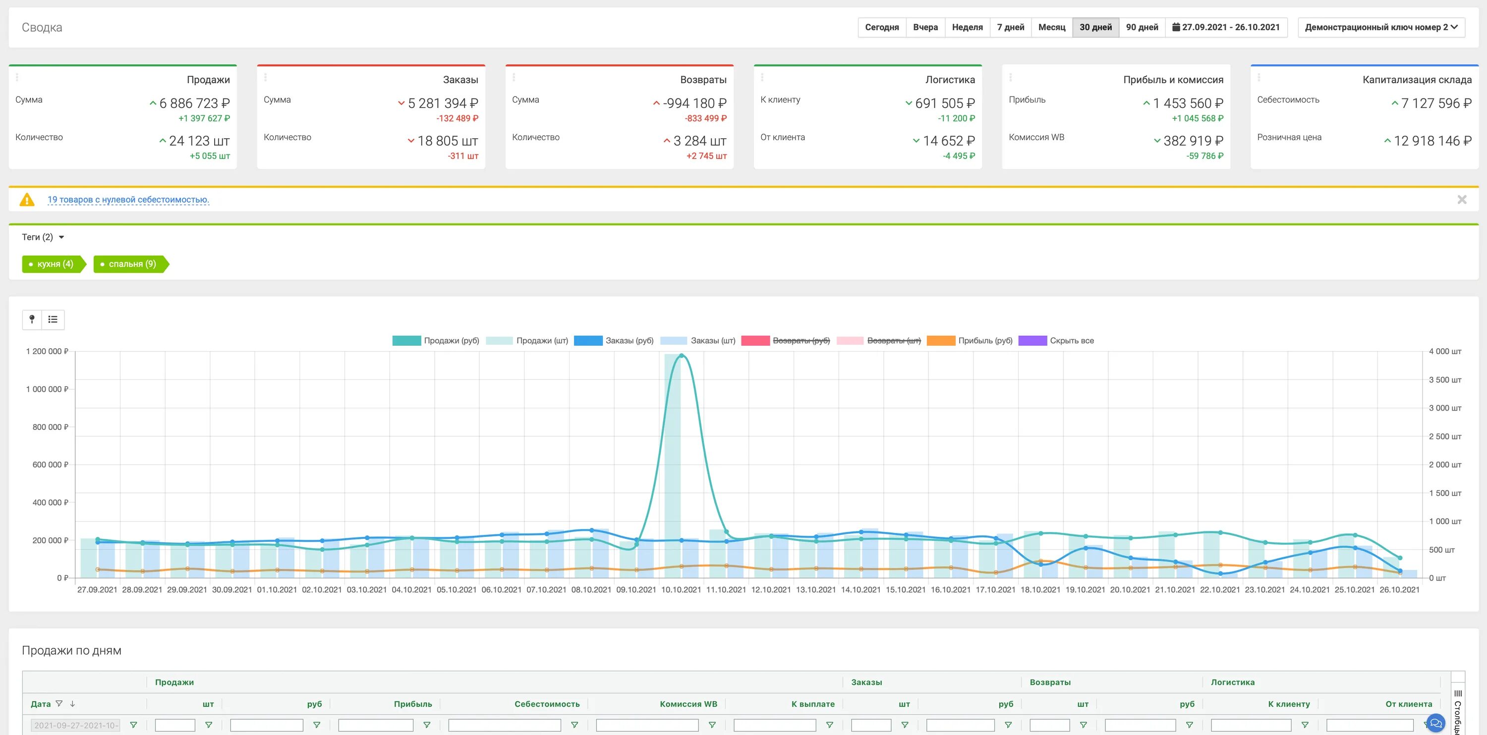Click filter icon for К выплате column
Screen dimensions: 1487x735
(x=830, y=725)
